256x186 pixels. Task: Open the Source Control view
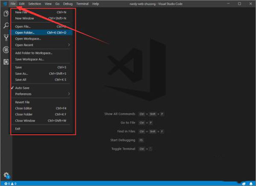tap(6, 38)
